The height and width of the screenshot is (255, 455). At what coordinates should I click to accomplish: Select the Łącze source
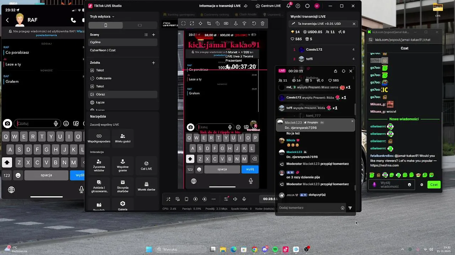click(x=123, y=102)
